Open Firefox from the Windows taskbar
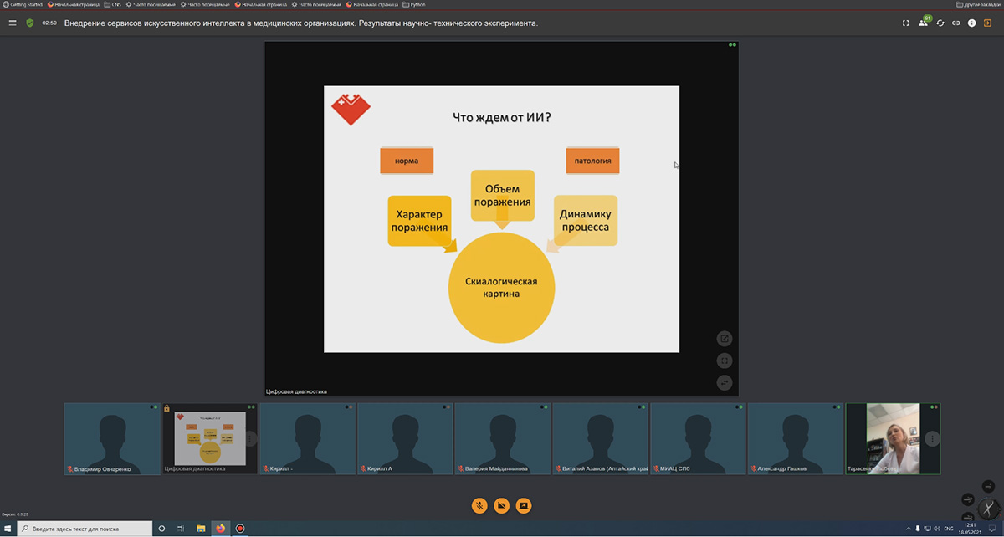 pyautogui.click(x=221, y=529)
